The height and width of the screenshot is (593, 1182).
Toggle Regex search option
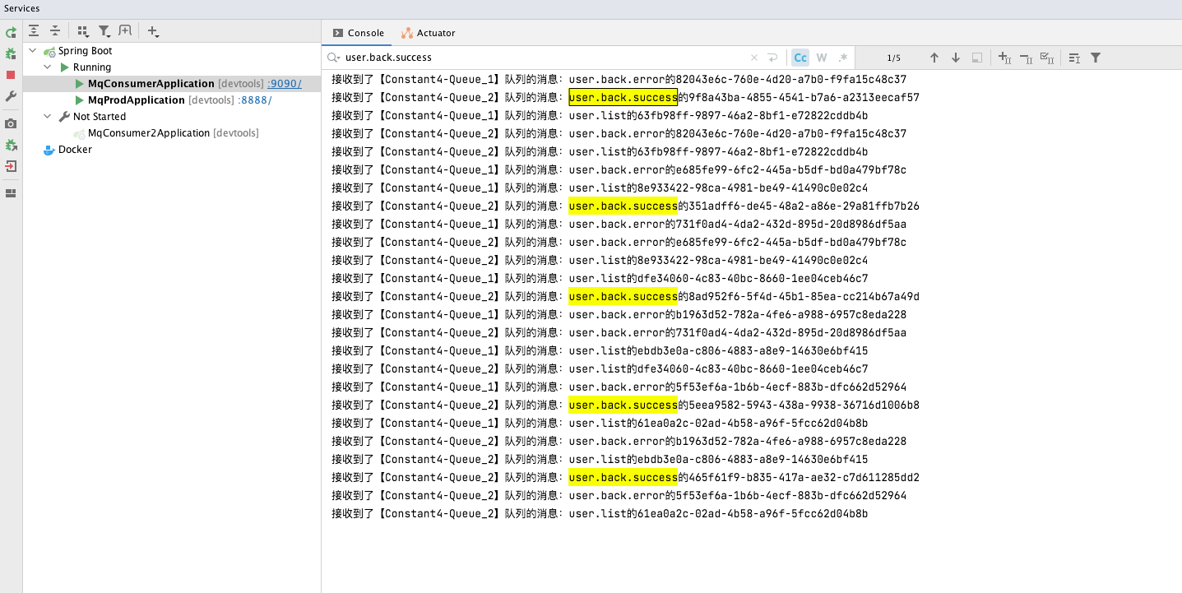pyautogui.click(x=842, y=58)
